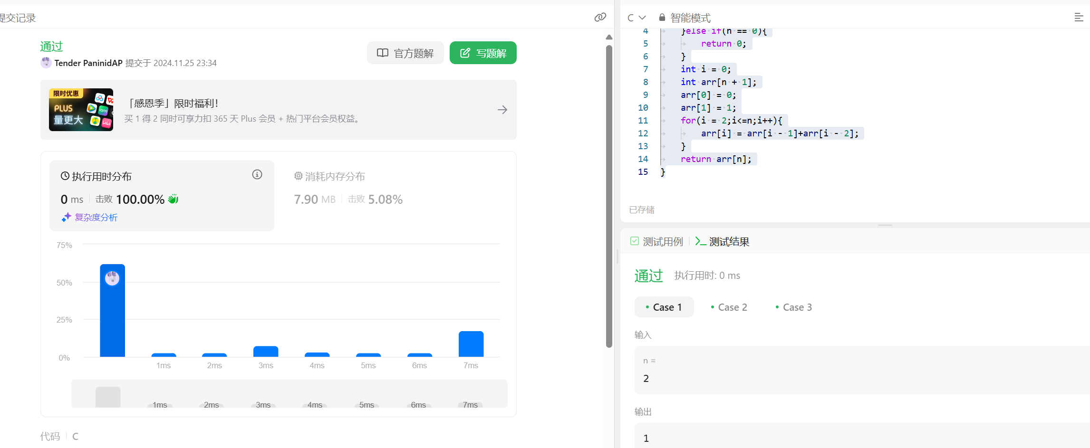Click the clapping hands icon
The height and width of the screenshot is (448, 1090).
pyautogui.click(x=174, y=199)
